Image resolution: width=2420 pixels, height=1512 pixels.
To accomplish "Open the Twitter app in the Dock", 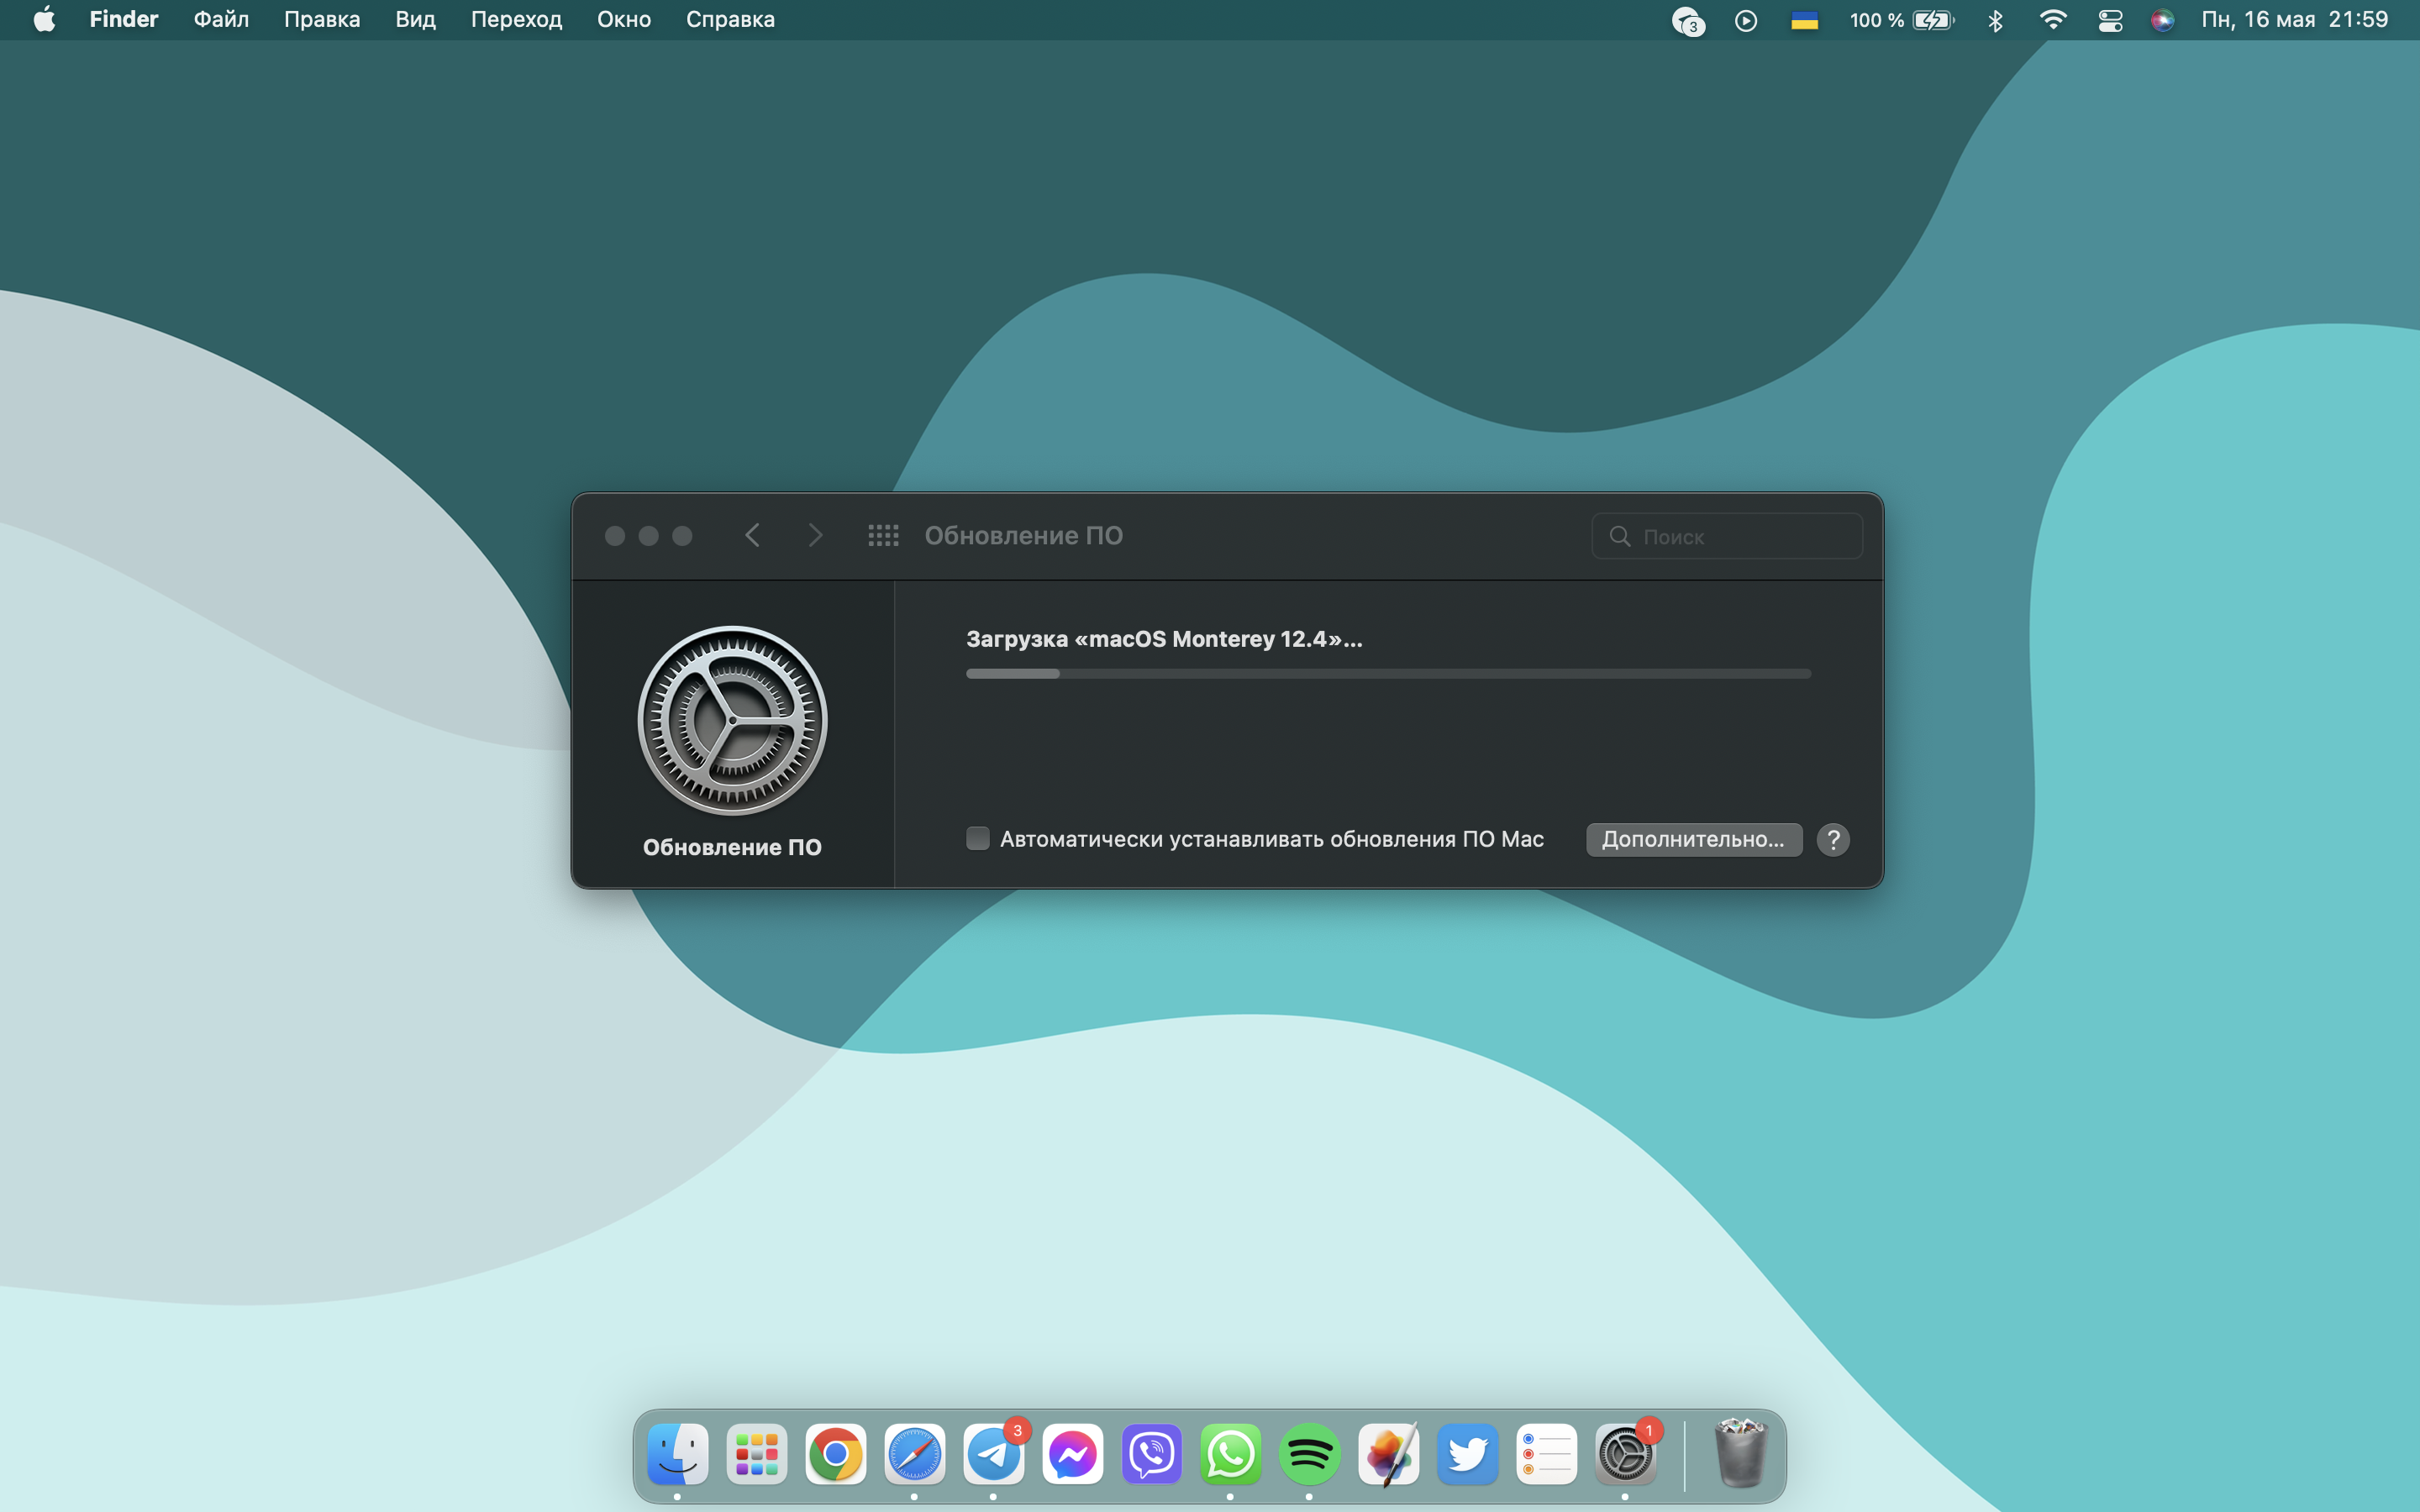I will [x=1467, y=1455].
